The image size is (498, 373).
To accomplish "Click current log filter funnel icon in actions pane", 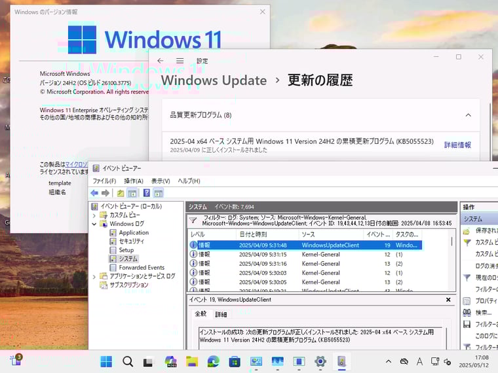I will 467,277.
